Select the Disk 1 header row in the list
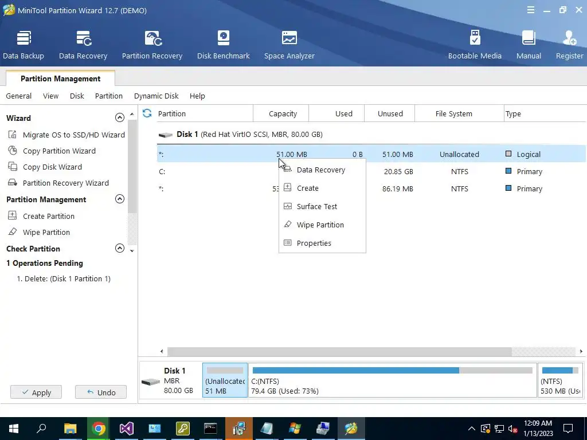Screen dimensions: 587x440 click(x=371, y=134)
